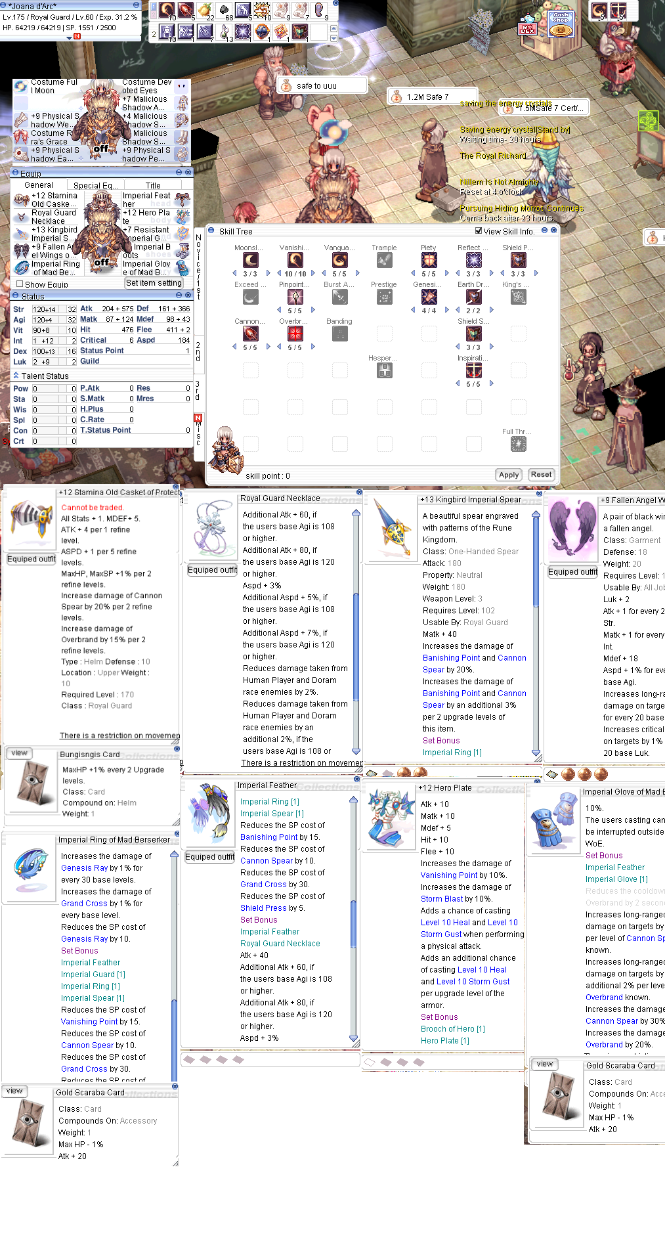Open the RODEX mail icon
665x1249 pixels.
coord(527,25)
